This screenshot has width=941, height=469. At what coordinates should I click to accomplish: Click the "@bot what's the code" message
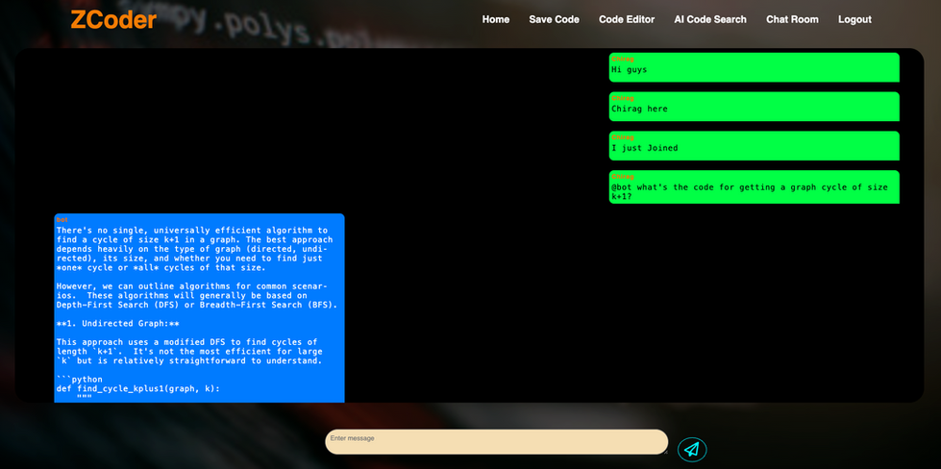[754, 187]
